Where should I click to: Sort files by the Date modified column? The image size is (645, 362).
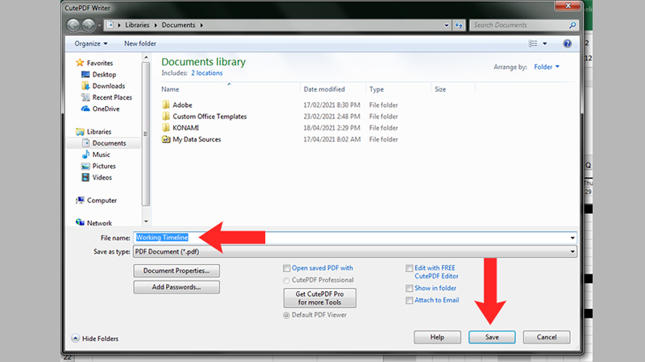click(324, 89)
